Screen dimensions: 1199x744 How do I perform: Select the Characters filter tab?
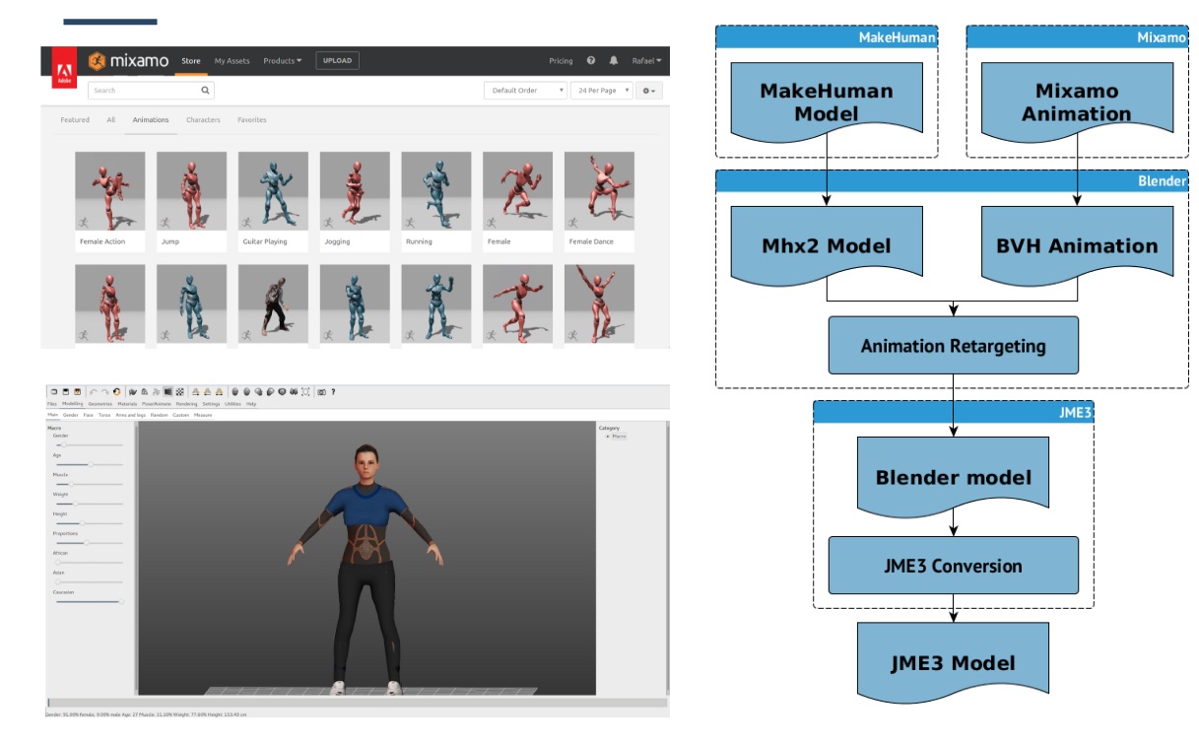pos(203,120)
